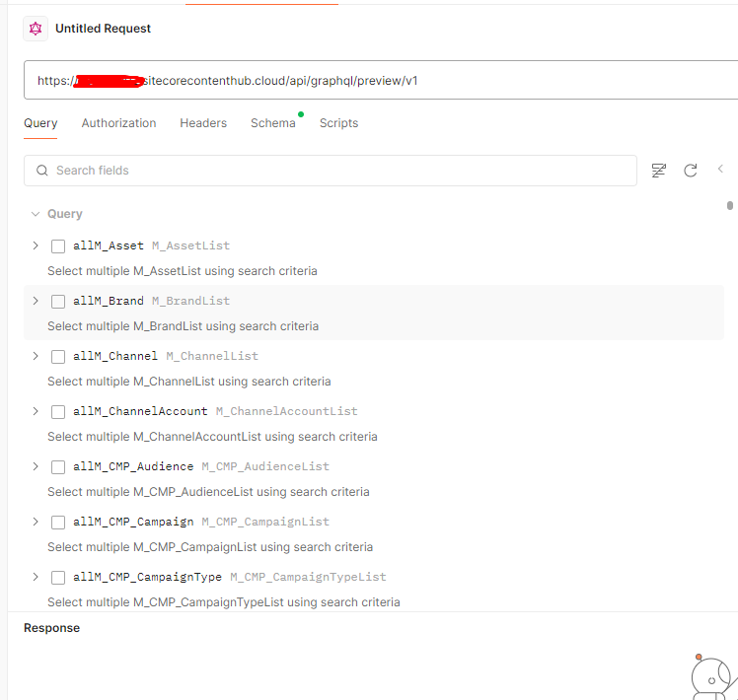Click "Select multiple M_CMP_AudienceList using search criteria"

tap(208, 492)
